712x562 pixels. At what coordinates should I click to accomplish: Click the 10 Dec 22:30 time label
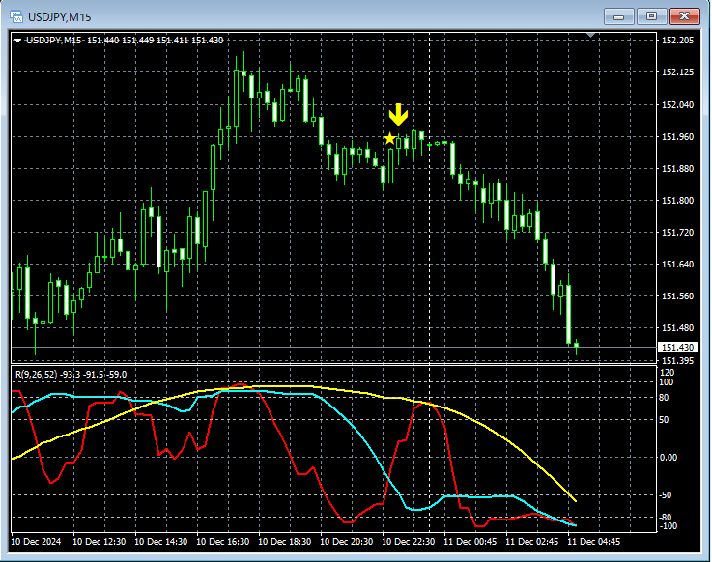click(409, 542)
